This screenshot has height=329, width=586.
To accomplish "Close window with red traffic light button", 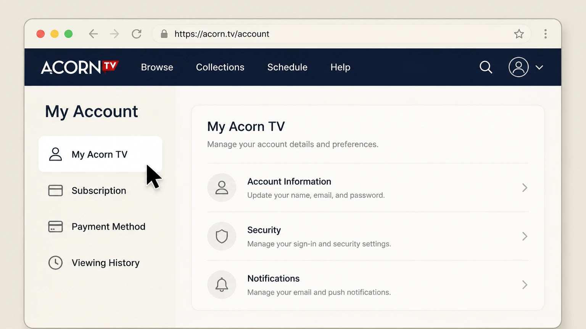I will pos(40,34).
